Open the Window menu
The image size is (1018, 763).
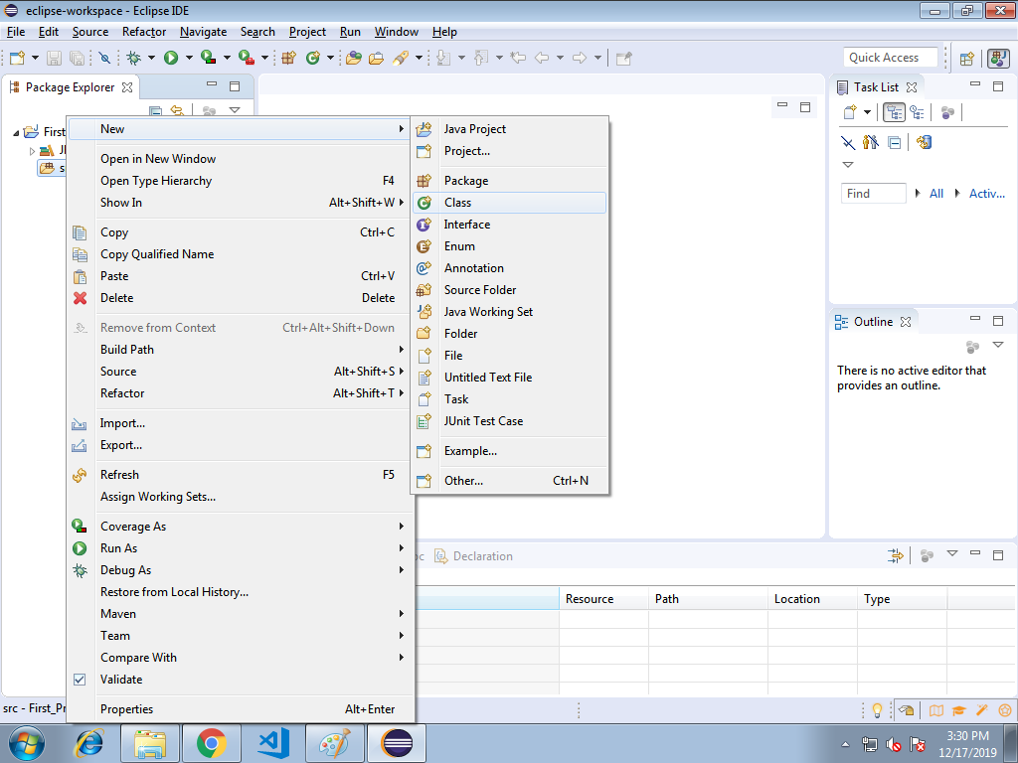pos(396,32)
